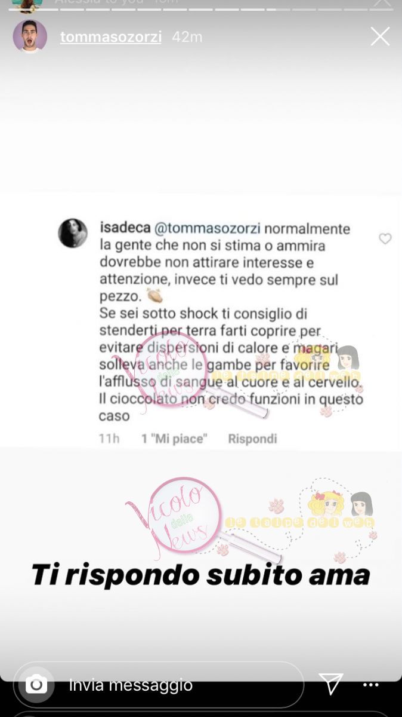Like the isadeca comment with the heart
Image resolution: width=402 pixels, height=717 pixels.
(x=385, y=239)
